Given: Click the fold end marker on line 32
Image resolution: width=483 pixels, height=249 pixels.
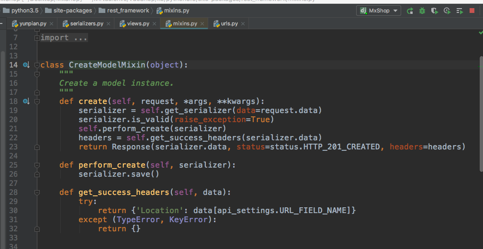Looking at the screenshot, I should pyautogui.click(x=37, y=229).
